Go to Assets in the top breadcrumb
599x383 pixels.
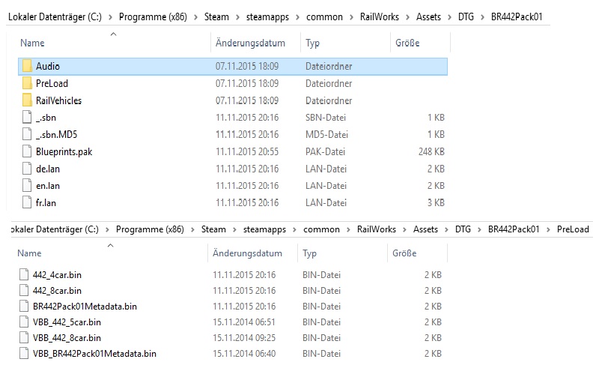pyautogui.click(x=428, y=16)
